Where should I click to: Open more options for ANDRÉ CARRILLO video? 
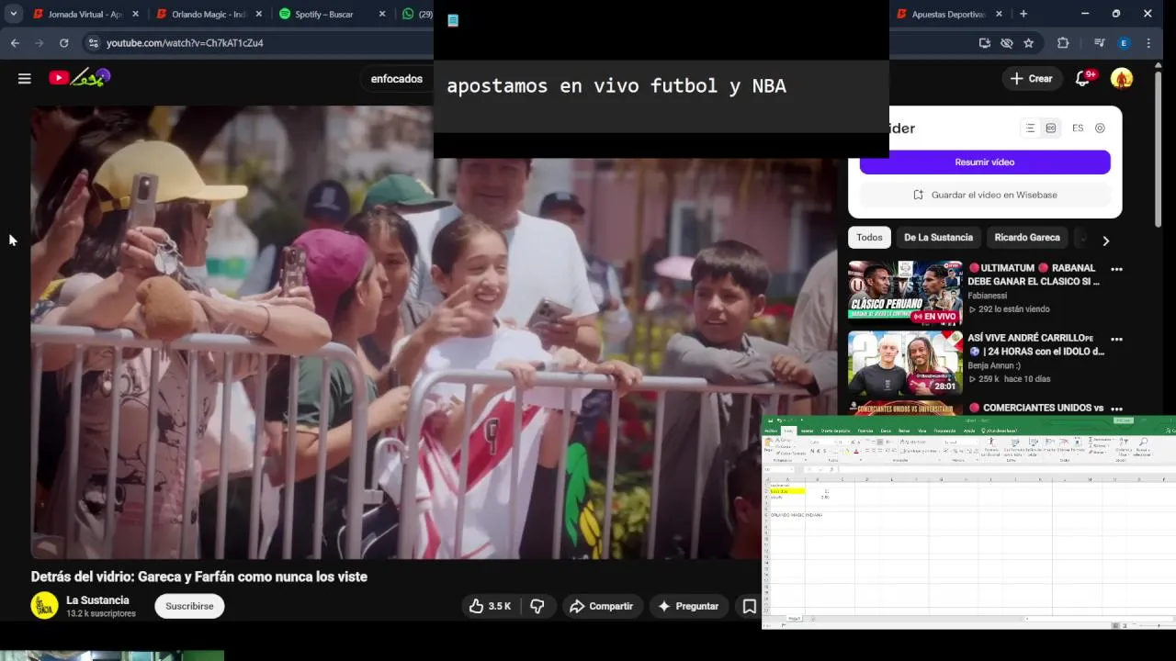coord(1116,339)
